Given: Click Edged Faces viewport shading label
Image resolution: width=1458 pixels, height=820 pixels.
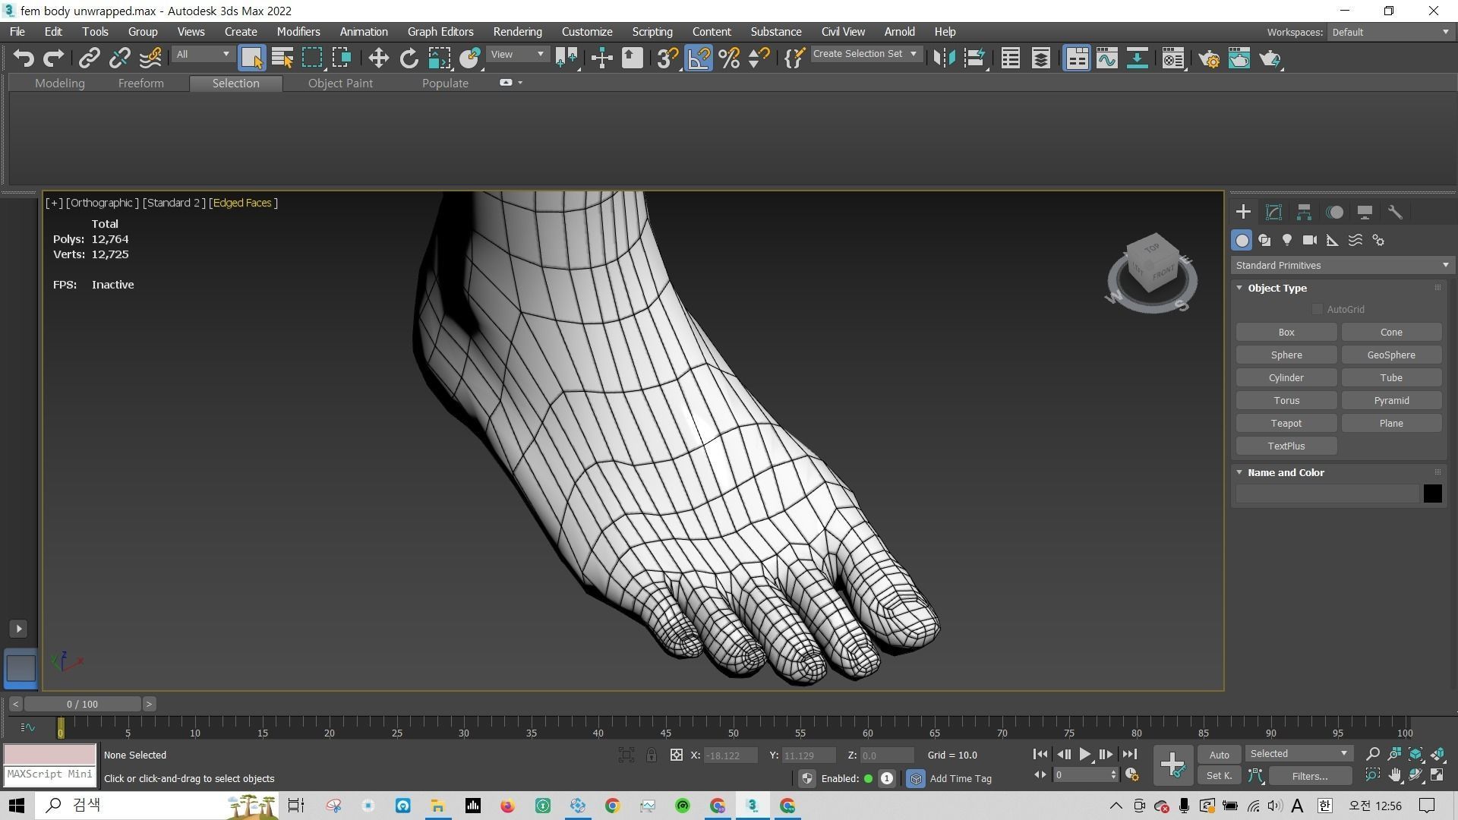Looking at the screenshot, I should click(x=242, y=203).
